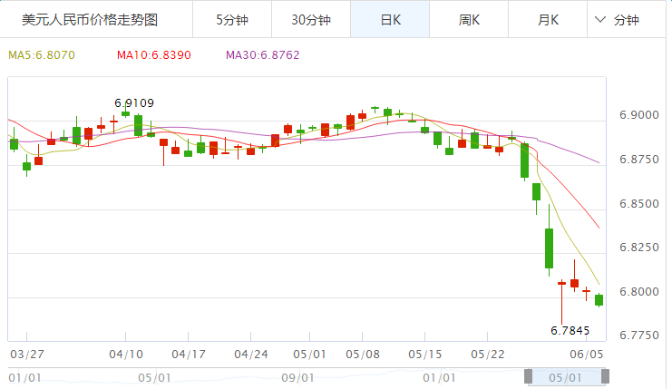Click the 6.8250 y-axis value

point(639,248)
